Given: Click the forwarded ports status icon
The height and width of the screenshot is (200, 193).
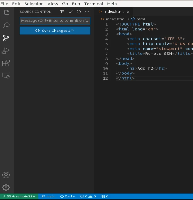Looking at the screenshot, I should pyautogui.click(x=105, y=197).
